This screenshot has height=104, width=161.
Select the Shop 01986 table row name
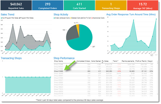[59, 71]
